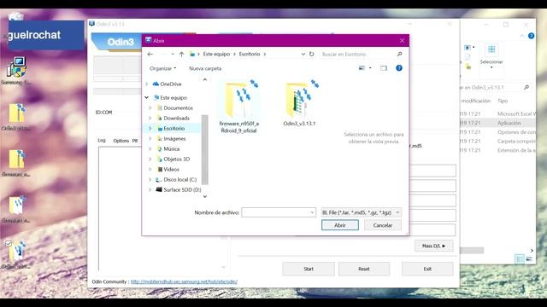
Task: Open Surface SDD (D:) drive
Action: pyautogui.click(x=182, y=190)
